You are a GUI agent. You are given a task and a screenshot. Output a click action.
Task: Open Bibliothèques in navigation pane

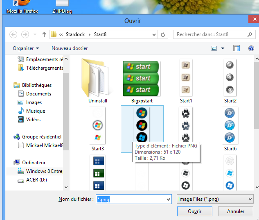pos(33,85)
